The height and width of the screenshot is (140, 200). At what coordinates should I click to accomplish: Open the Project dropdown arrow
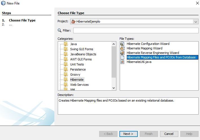[196, 22]
